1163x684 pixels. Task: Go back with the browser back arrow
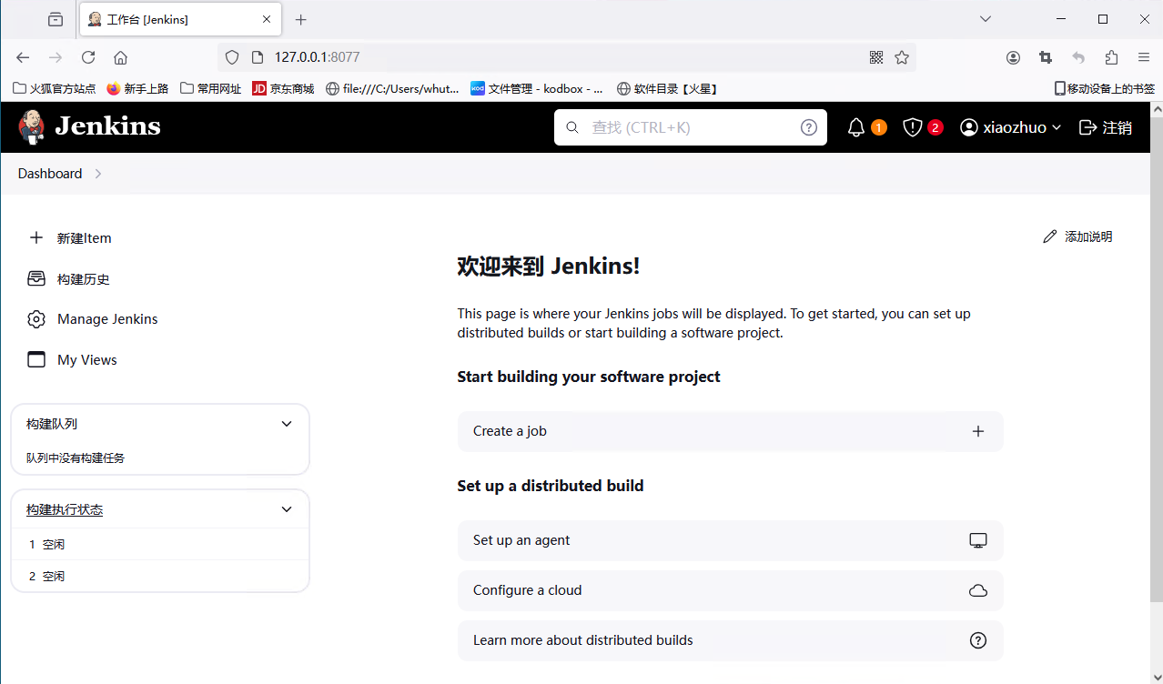(x=23, y=57)
